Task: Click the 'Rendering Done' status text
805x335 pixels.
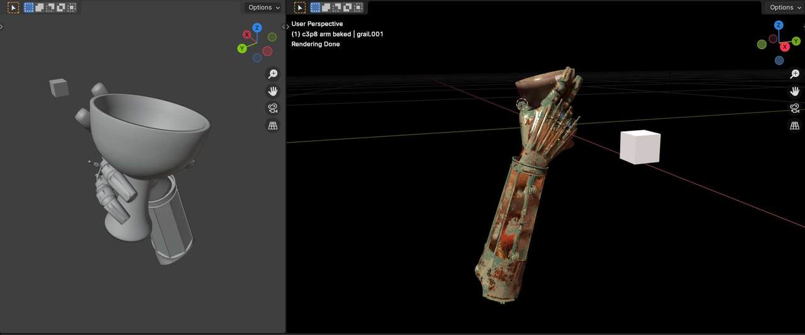Action: [x=316, y=44]
